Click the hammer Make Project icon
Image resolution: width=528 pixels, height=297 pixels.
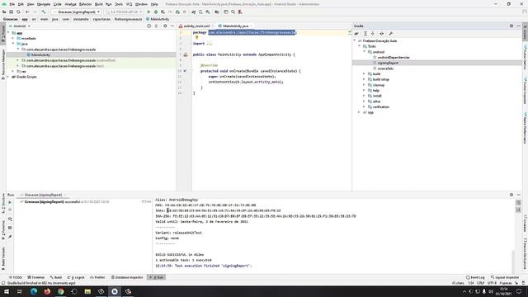[44, 12]
